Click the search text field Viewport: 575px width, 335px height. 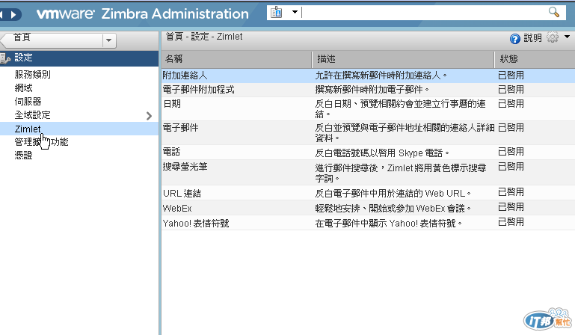coord(423,13)
